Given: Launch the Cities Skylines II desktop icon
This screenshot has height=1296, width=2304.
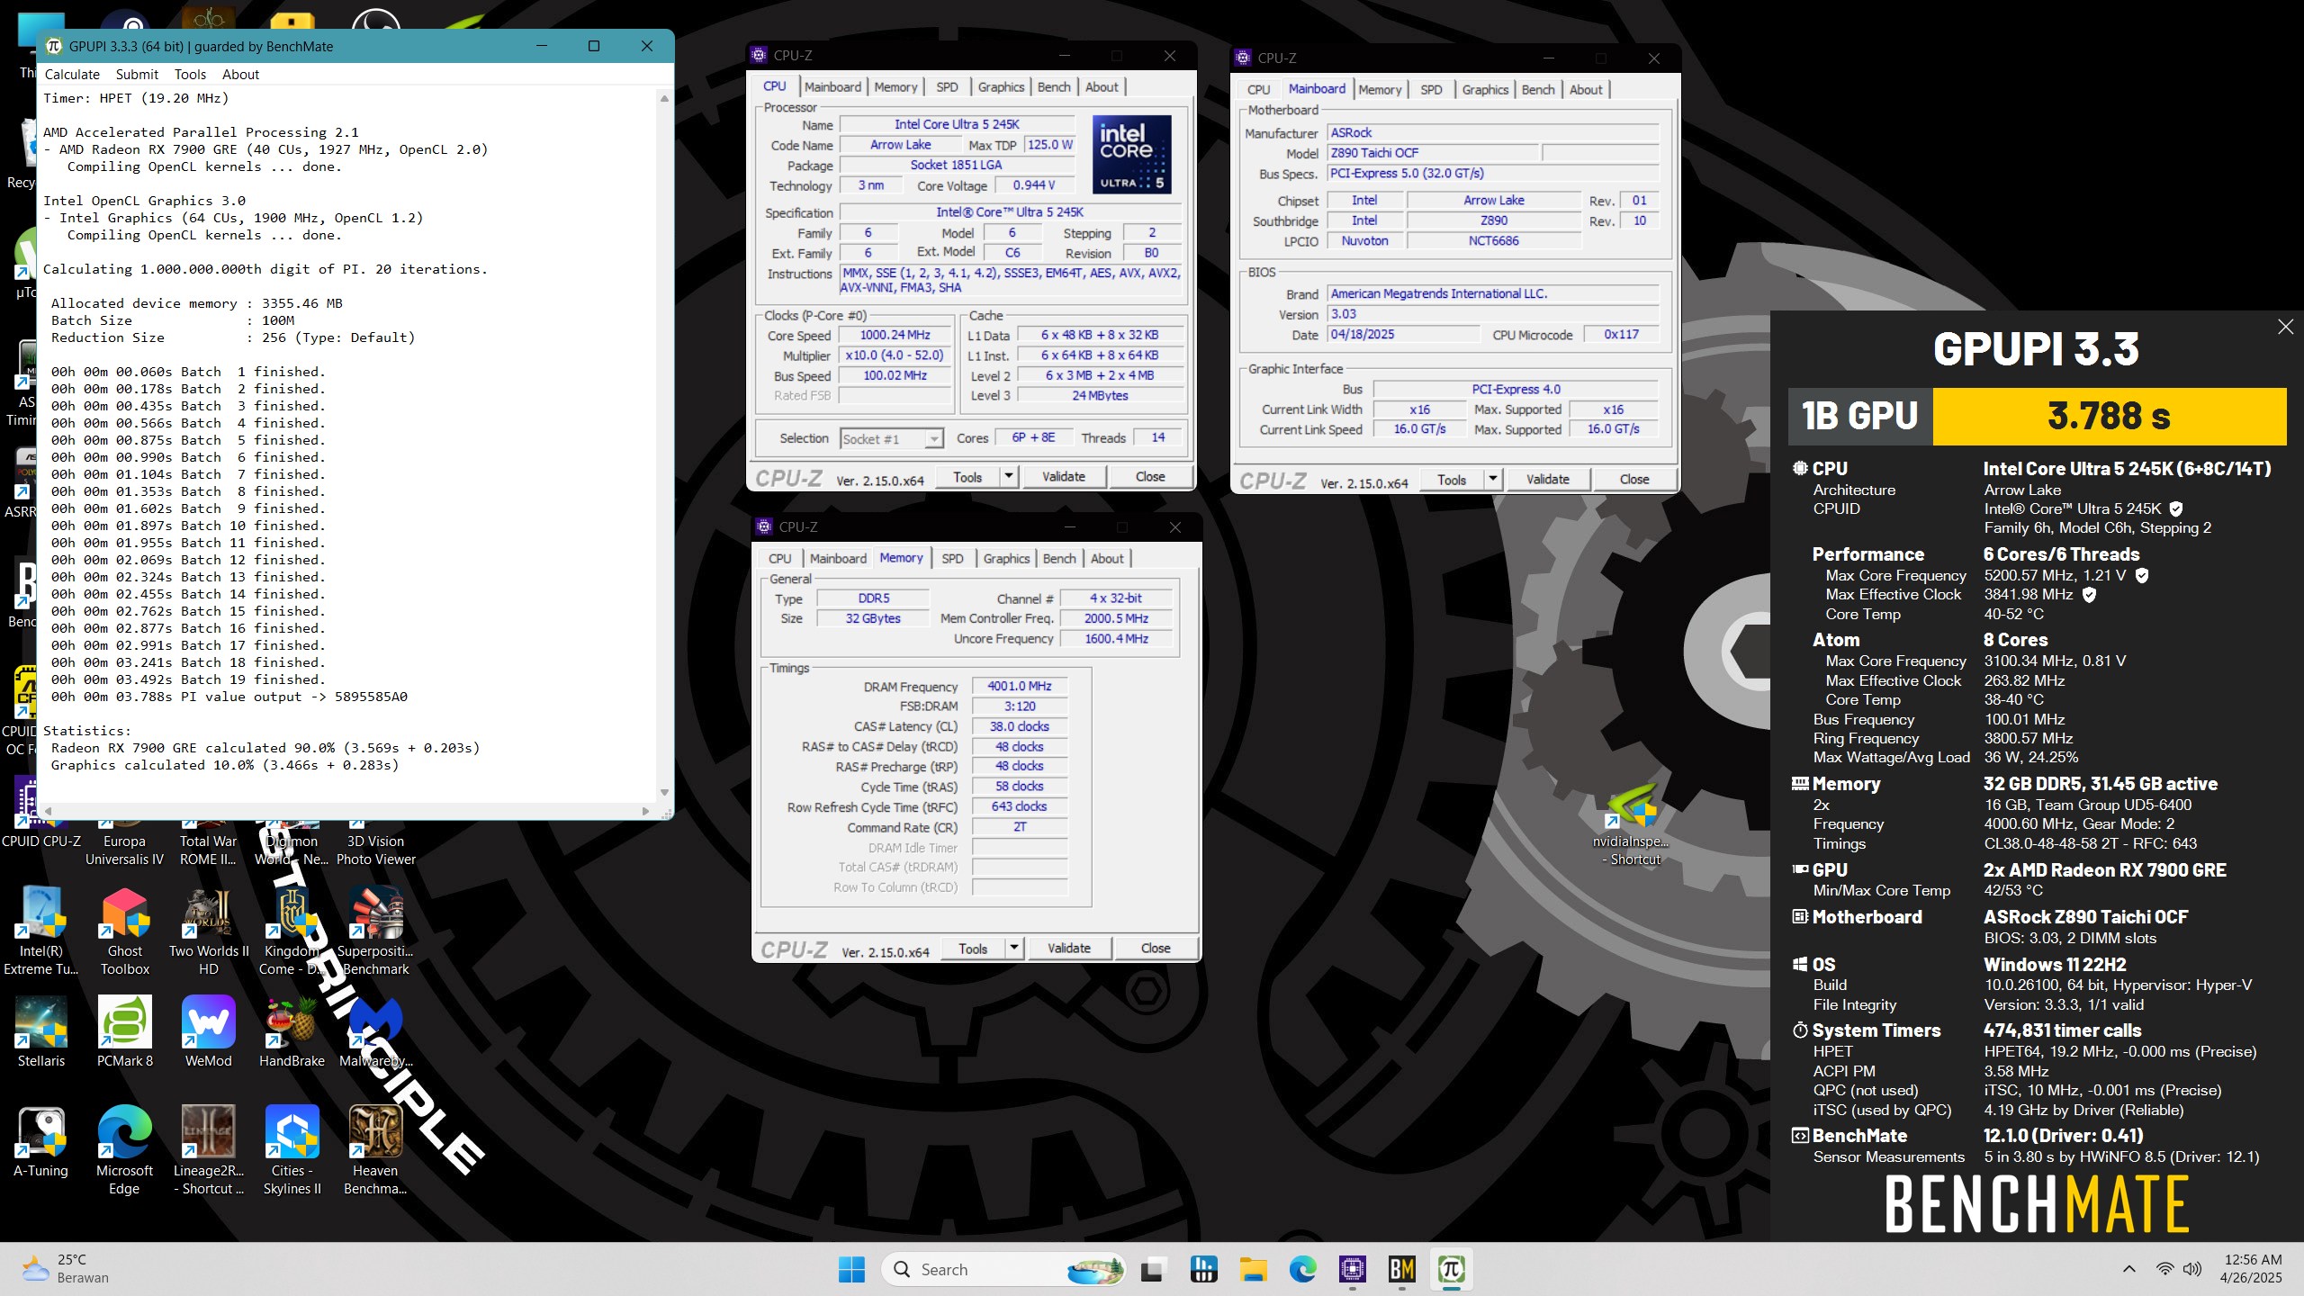Looking at the screenshot, I should point(292,1151).
